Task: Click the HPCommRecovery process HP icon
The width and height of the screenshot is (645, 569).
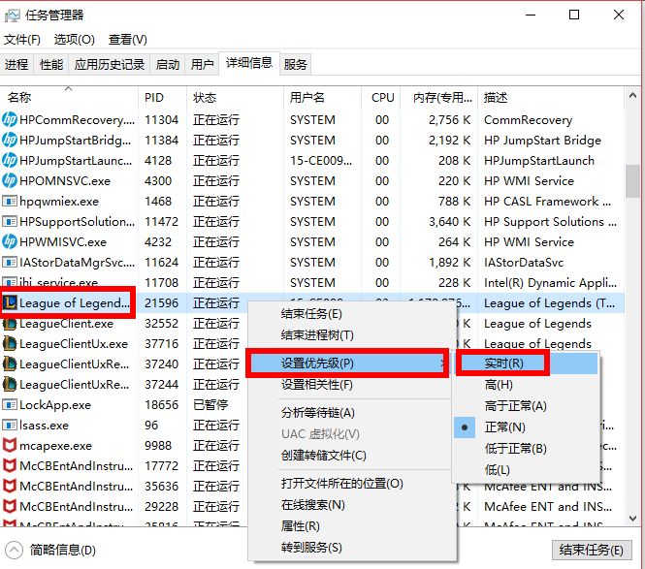Action: [x=10, y=119]
